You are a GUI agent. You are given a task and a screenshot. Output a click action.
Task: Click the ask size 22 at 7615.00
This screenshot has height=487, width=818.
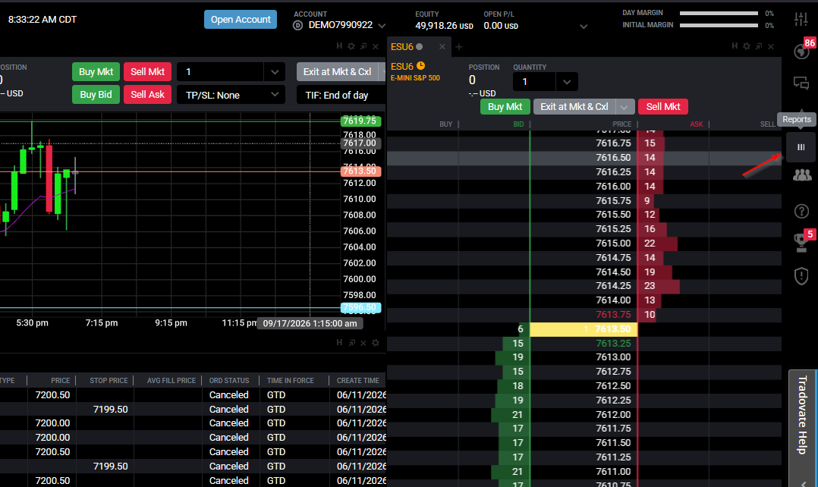pyautogui.click(x=650, y=243)
